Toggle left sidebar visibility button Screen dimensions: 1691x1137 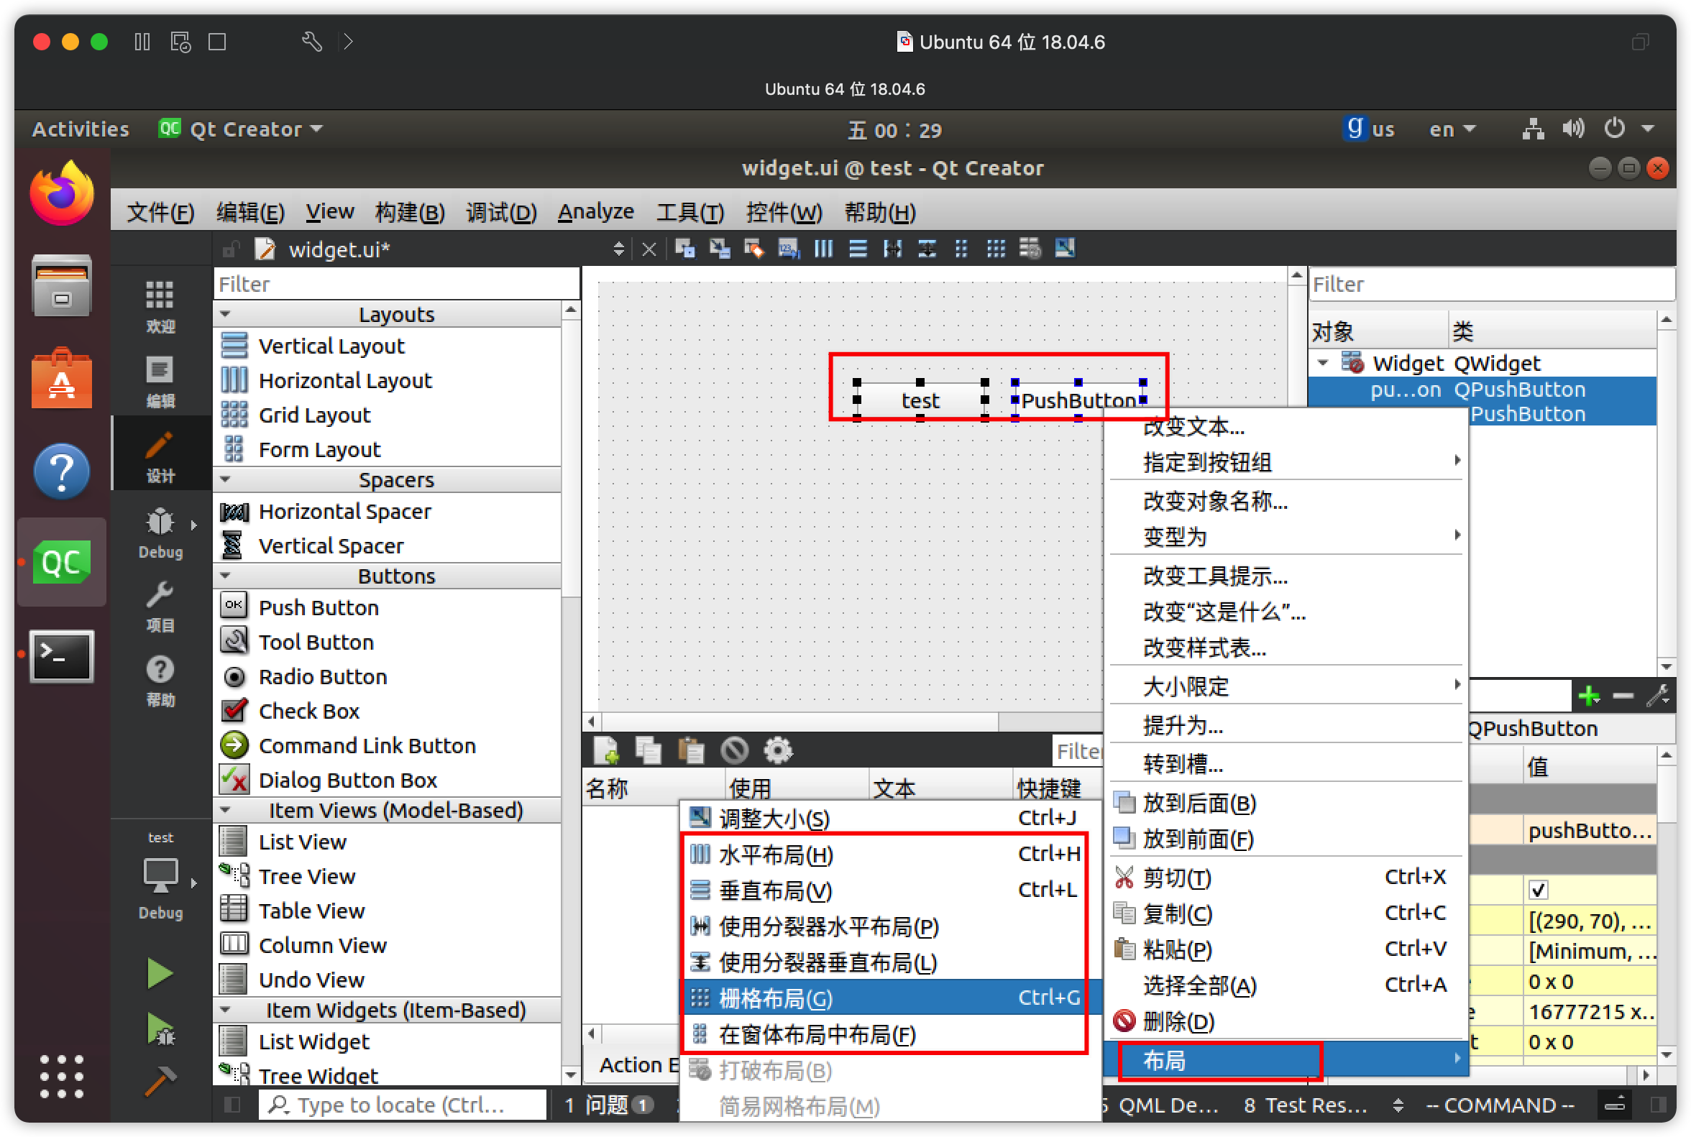(x=232, y=1105)
